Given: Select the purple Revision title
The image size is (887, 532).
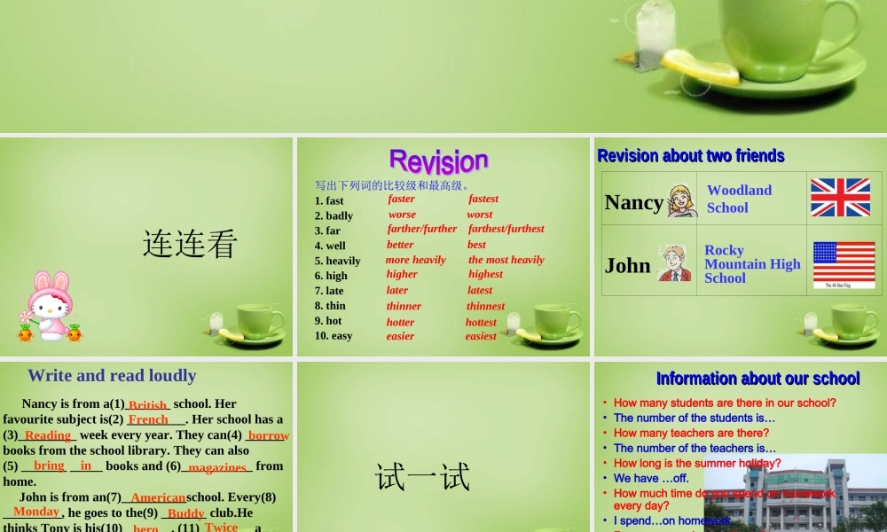Looking at the screenshot, I should 439,160.
